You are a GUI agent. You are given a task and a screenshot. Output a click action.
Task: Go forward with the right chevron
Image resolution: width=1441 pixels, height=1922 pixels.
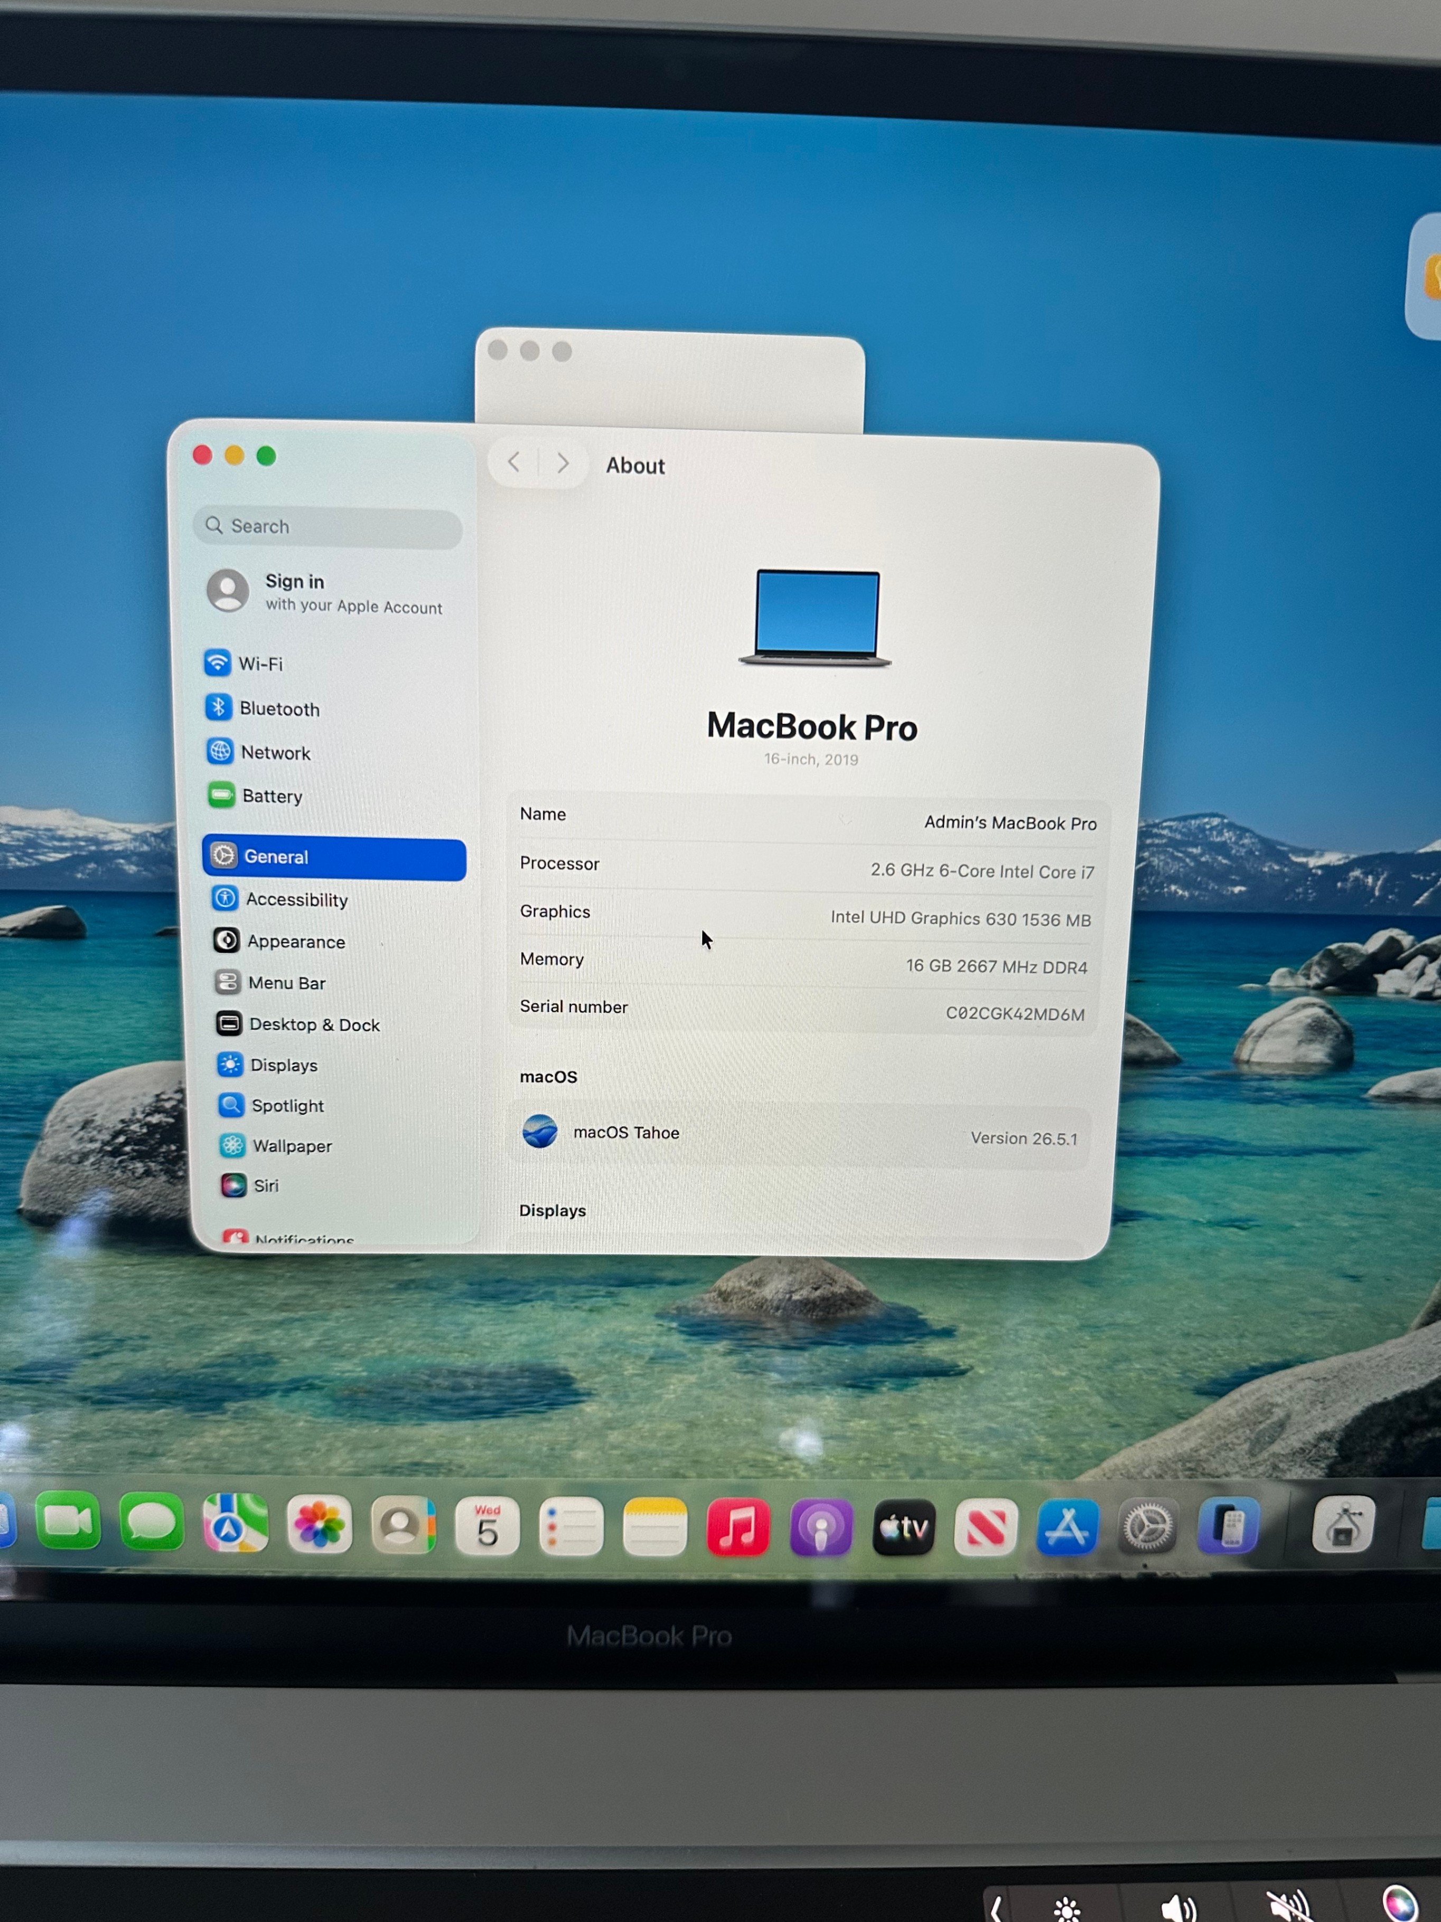563,463
